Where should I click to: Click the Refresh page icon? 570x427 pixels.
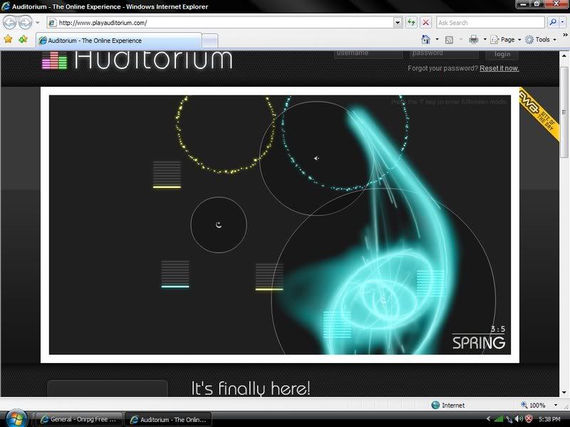pos(412,23)
